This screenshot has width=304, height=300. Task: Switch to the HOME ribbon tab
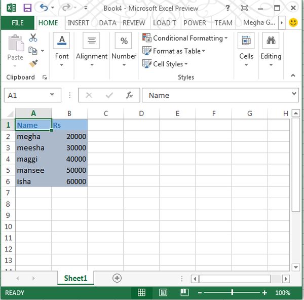pyautogui.click(x=48, y=23)
